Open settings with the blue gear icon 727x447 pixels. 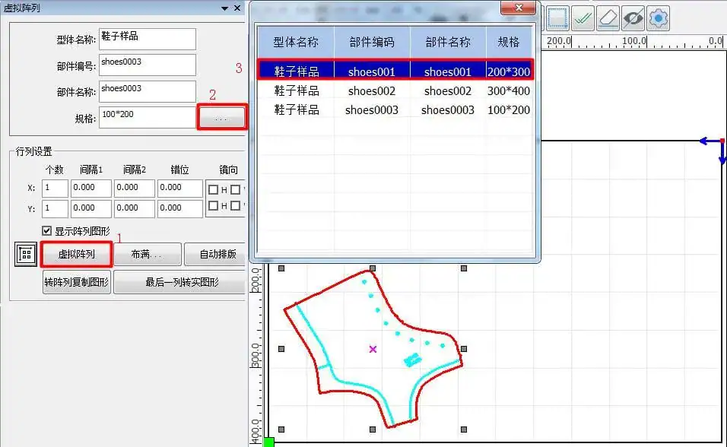[x=658, y=18]
